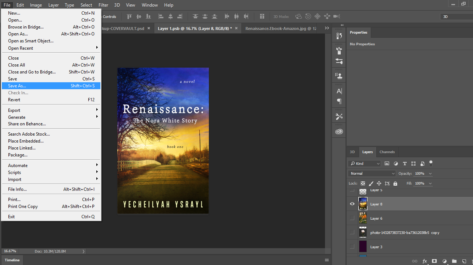
Task: Open the Character panel icon
Action: (339, 91)
